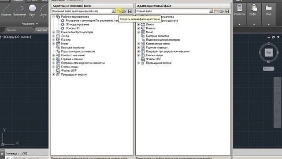Select Кнопки мыши in right tree
Image resolution: width=282 pixels, height=159 pixels.
(x=155, y=55)
